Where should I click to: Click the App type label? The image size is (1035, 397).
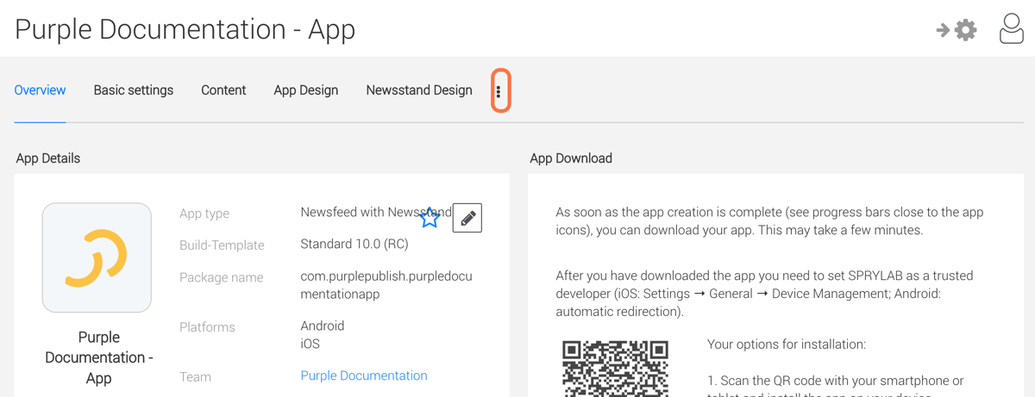204,214
